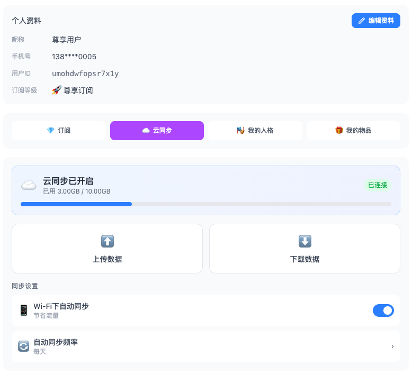Switch to the 订阅 tab

point(59,131)
